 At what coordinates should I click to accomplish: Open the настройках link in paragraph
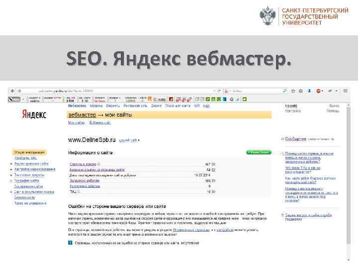pos(225,230)
